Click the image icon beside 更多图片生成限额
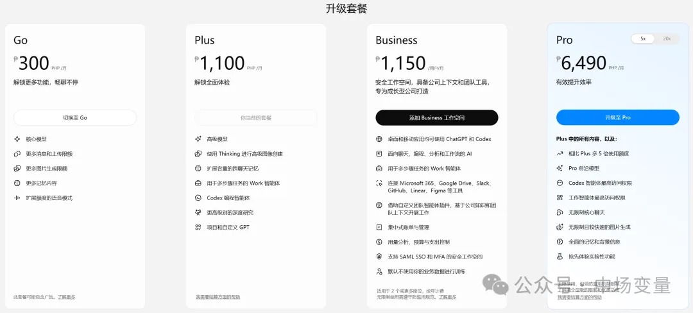693x313 pixels. tap(17, 168)
